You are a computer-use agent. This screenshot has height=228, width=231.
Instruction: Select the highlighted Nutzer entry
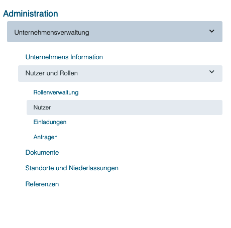(125, 107)
